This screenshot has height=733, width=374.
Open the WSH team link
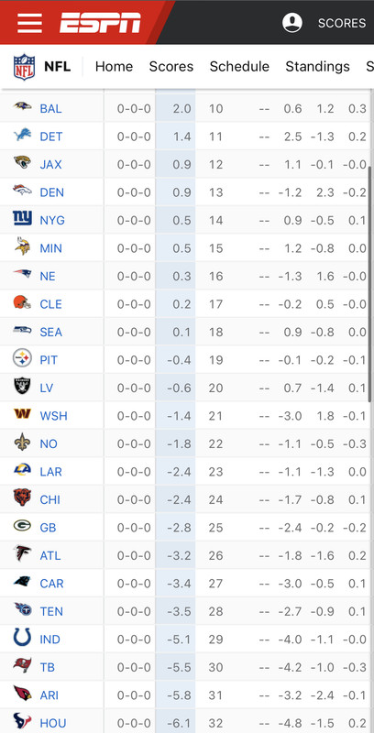tap(53, 416)
